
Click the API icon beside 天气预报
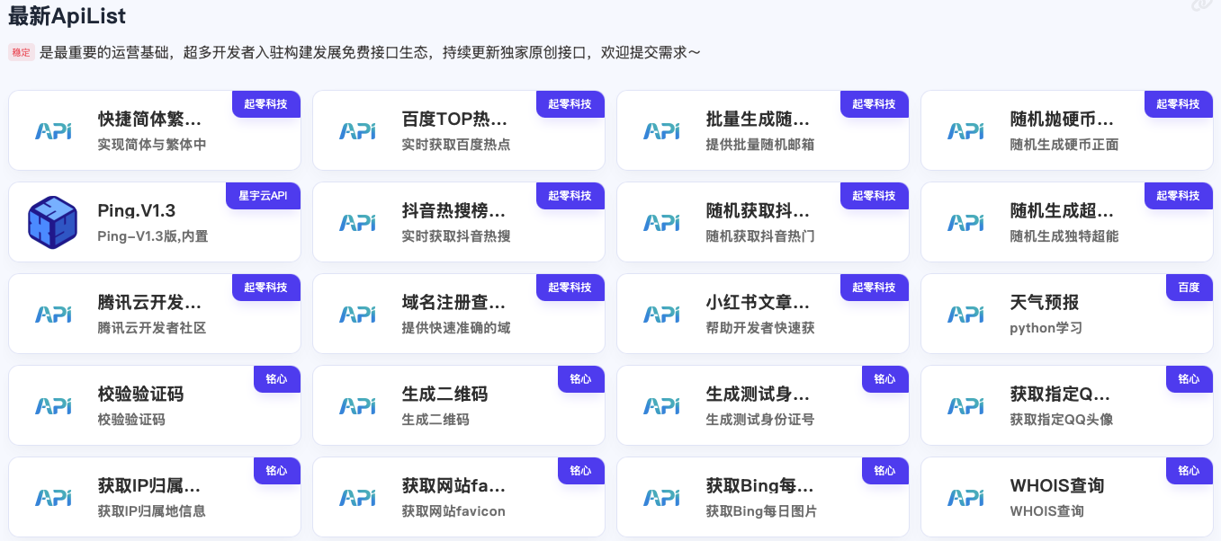(x=965, y=314)
